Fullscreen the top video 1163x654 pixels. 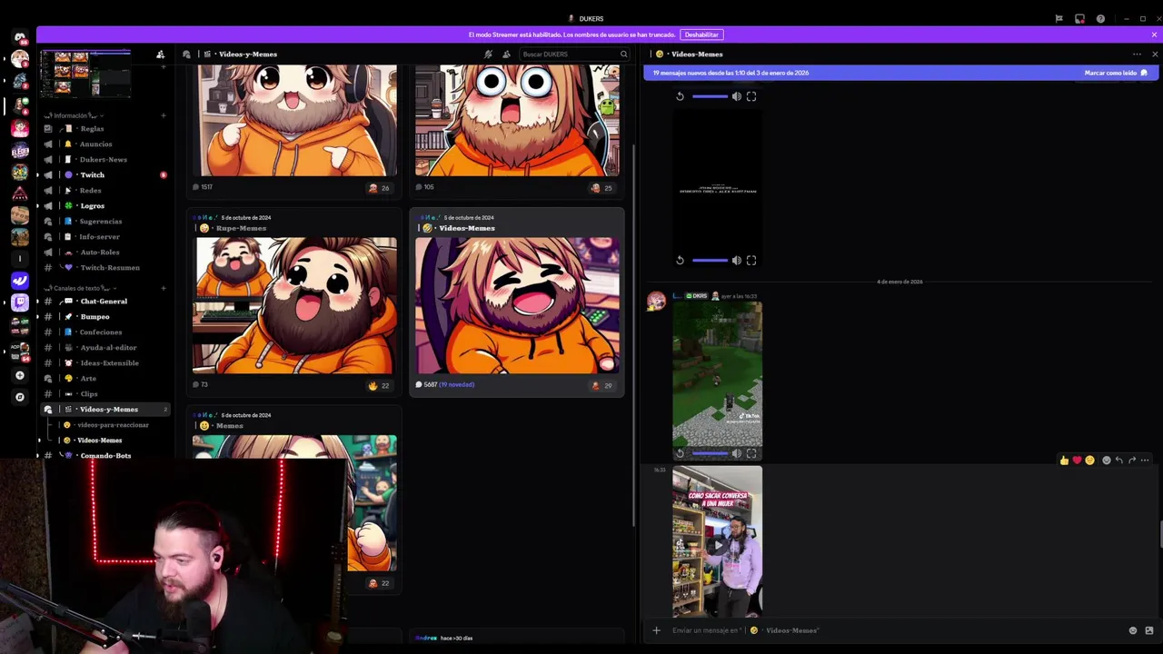tap(751, 96)
